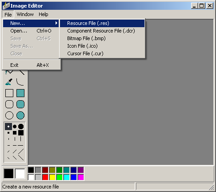
Task: Pick the teal palette swatch
Action: point(67,170)
